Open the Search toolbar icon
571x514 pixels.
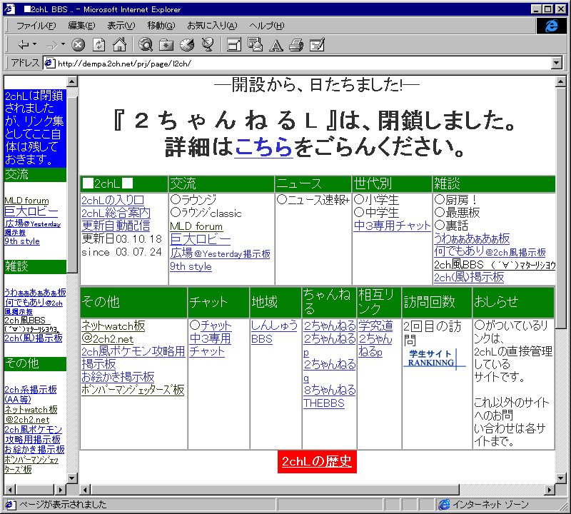pyautogui.click(x=146, y=45)
